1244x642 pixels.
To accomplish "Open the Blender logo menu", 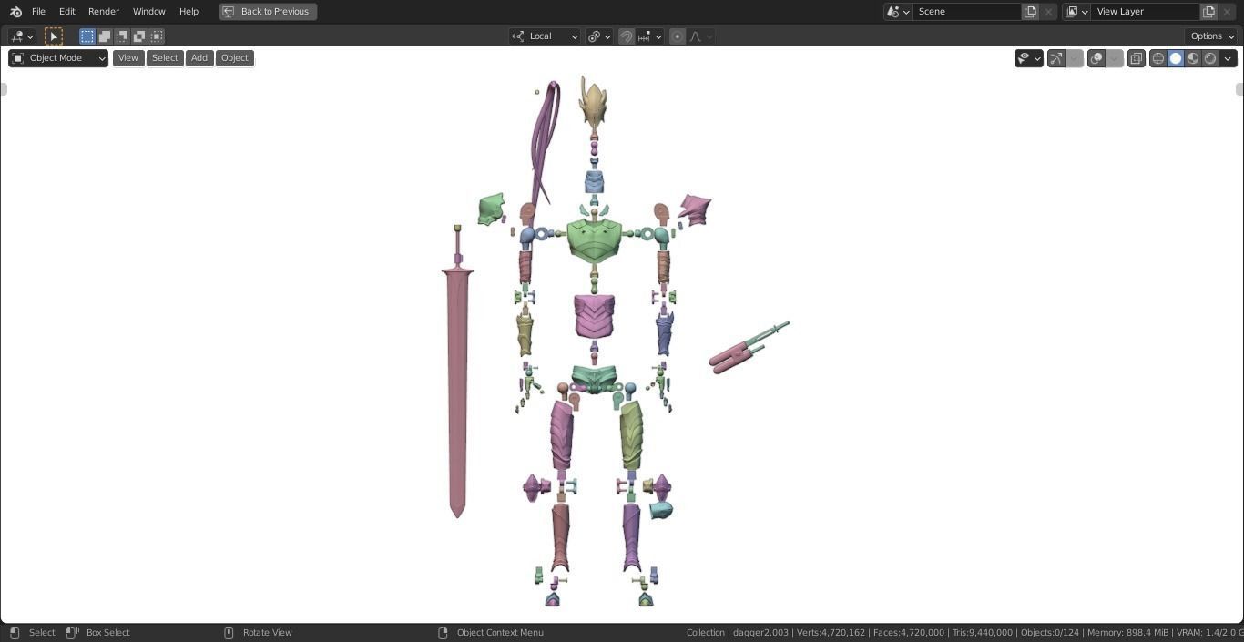I will point(15,12).
